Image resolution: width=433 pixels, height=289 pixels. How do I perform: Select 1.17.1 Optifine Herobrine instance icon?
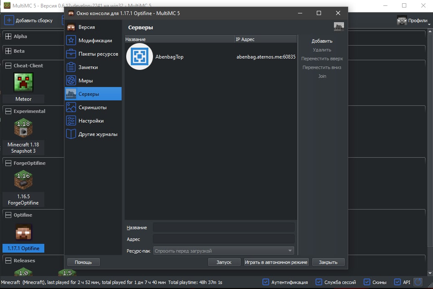coord(23,232)
